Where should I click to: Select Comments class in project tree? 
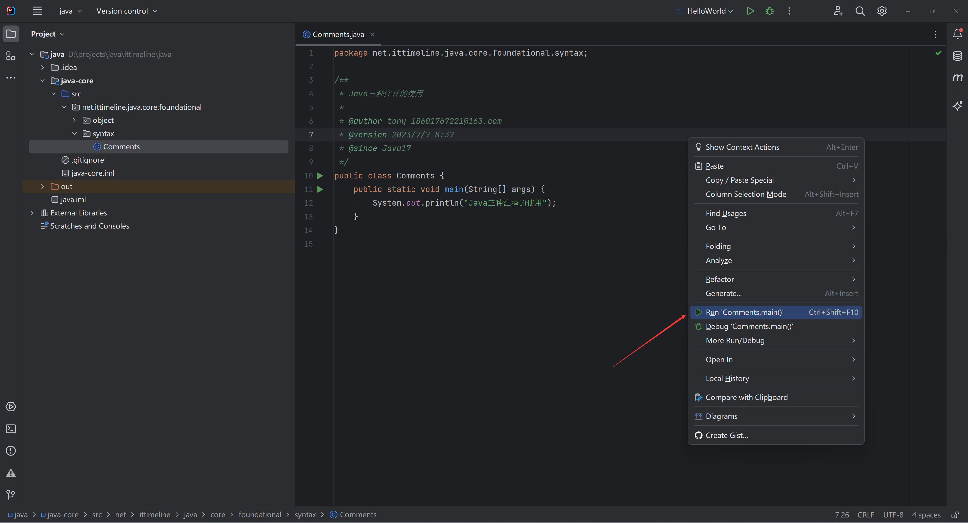point(159,147)
